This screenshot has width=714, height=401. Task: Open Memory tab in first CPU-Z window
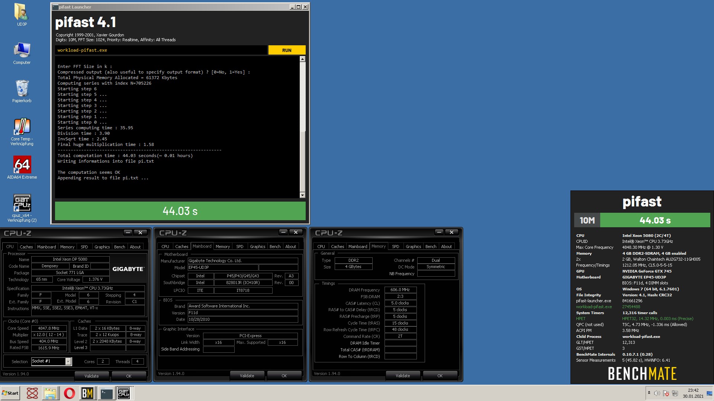(x=67, y=247)
